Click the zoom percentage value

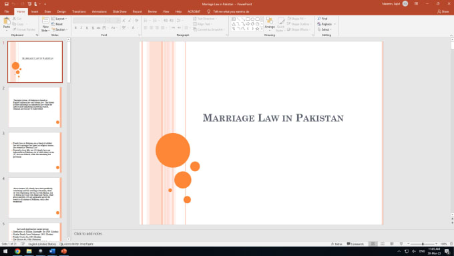443,244
